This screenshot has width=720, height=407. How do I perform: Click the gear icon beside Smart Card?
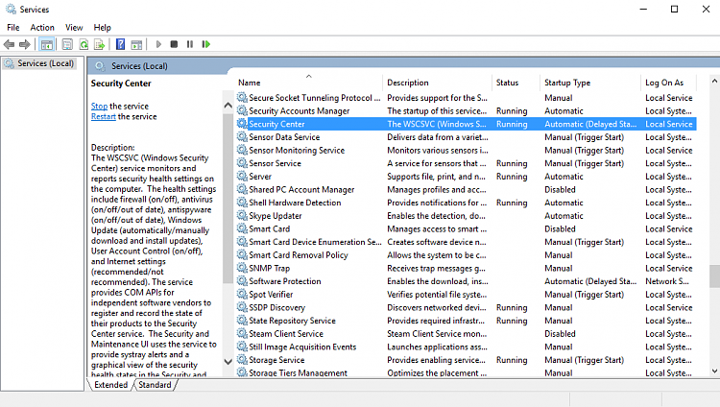pyautogui.click(x=242, y=228)
